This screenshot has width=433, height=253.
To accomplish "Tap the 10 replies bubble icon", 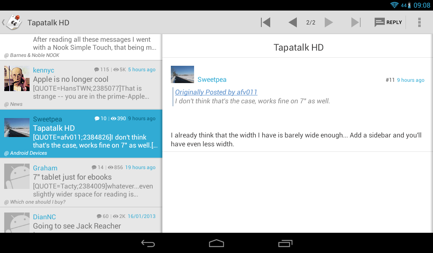I will 97,118.
